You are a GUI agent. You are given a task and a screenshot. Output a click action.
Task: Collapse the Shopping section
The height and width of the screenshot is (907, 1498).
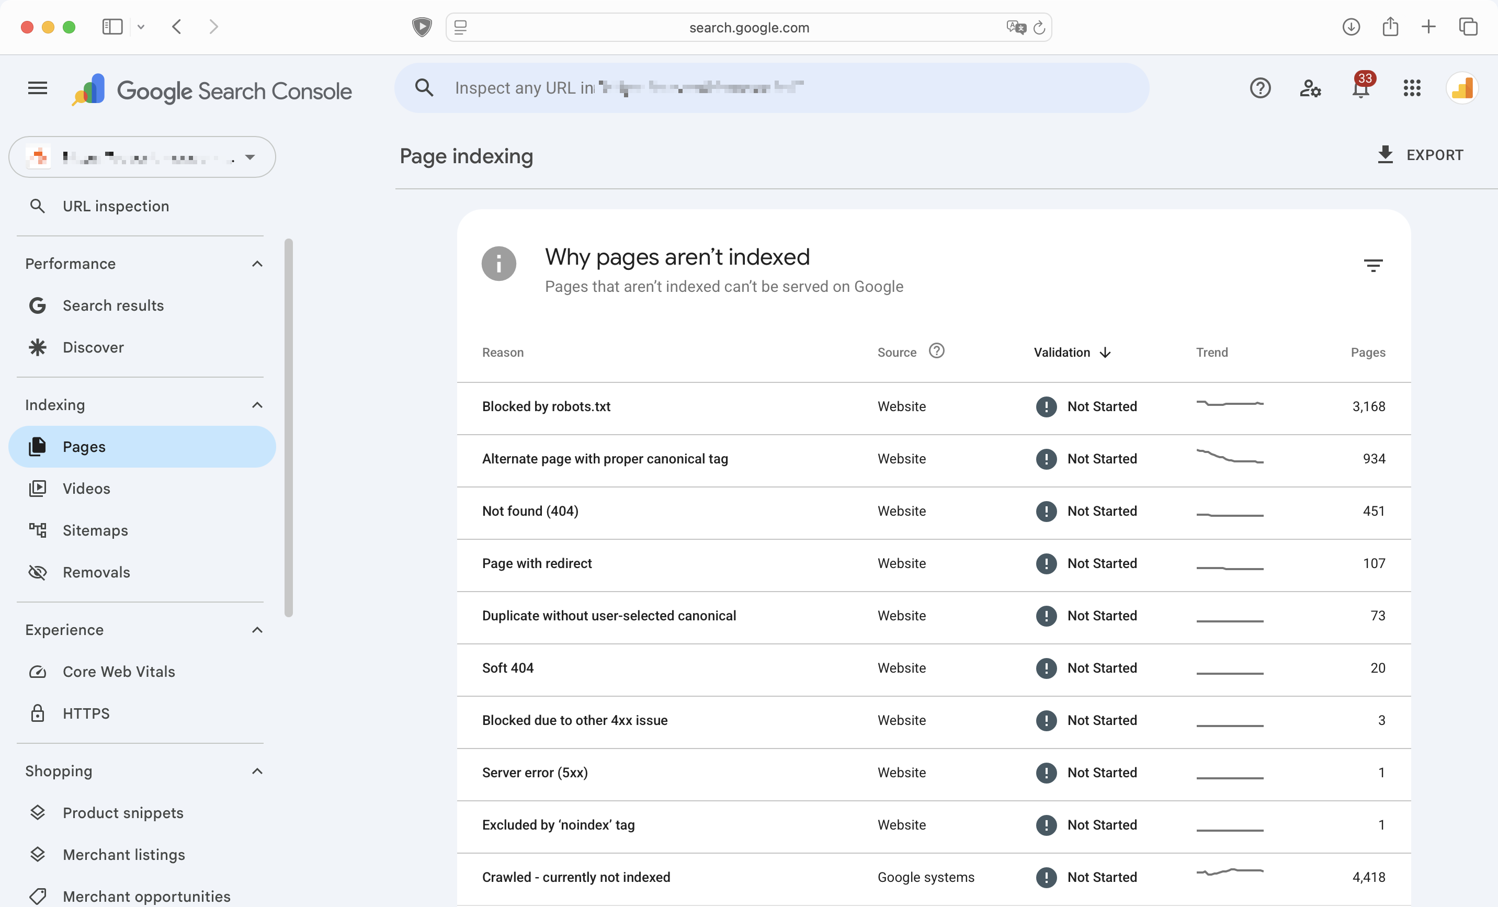[257, 771]
